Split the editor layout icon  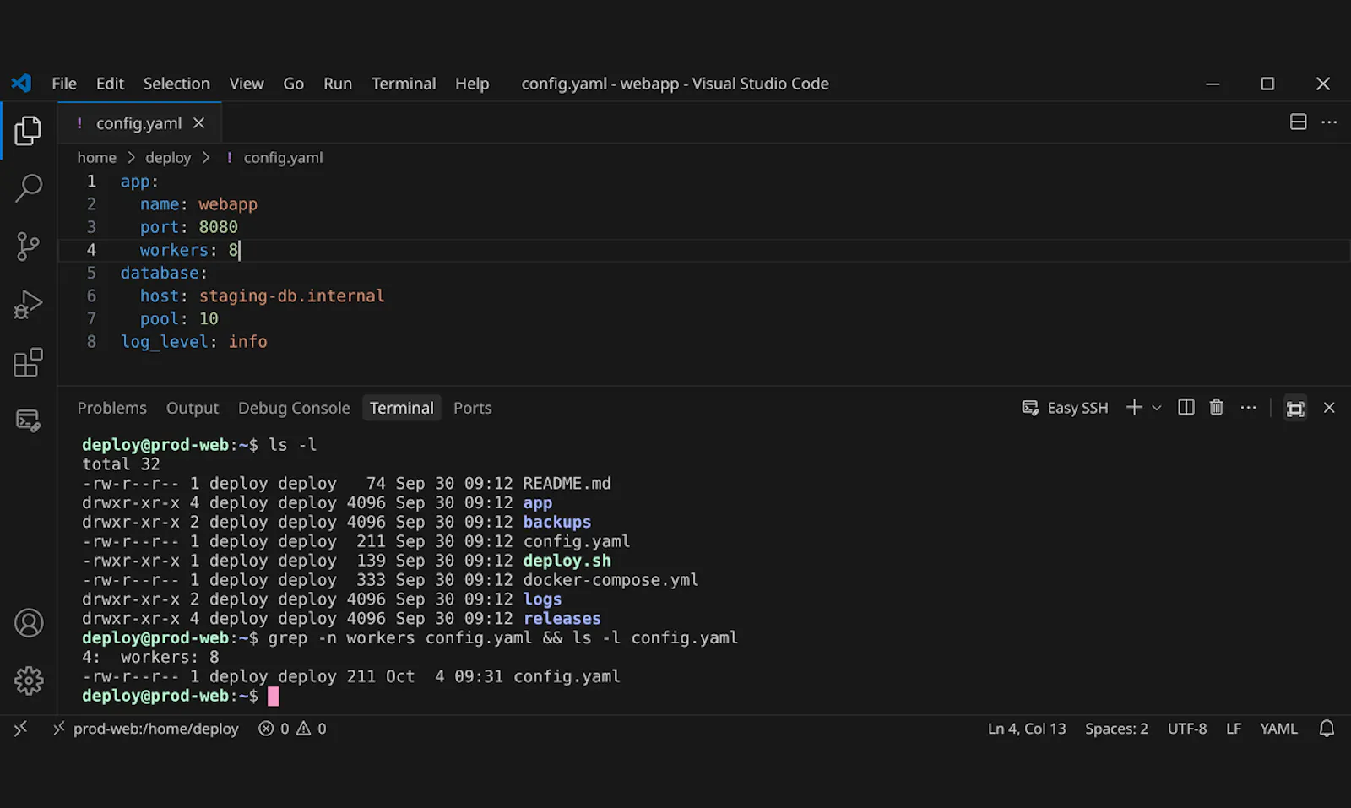click(1299, 122)
